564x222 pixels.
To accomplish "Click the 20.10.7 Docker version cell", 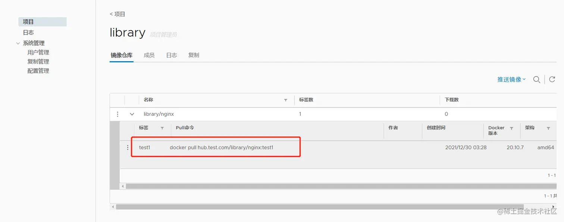I will (x=515, y=147).
